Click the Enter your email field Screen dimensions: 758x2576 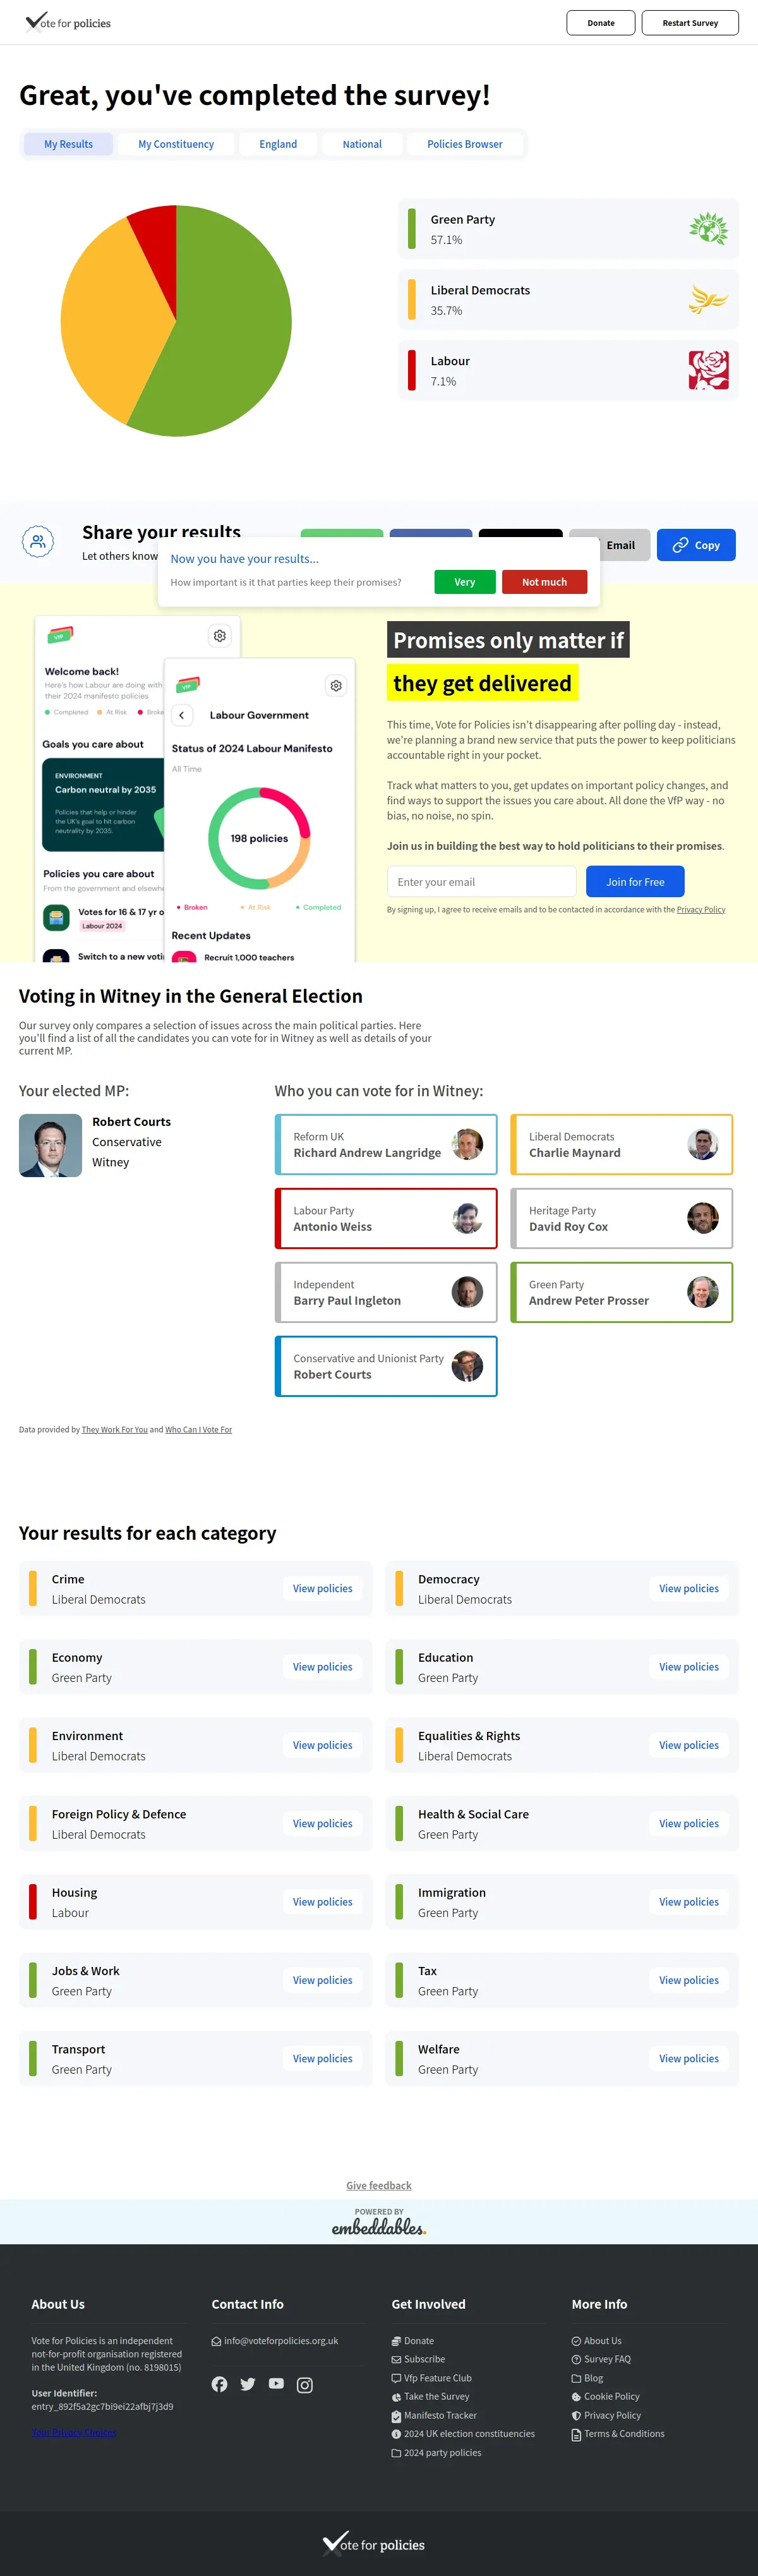pyautogui.click(x=481, y=882)
